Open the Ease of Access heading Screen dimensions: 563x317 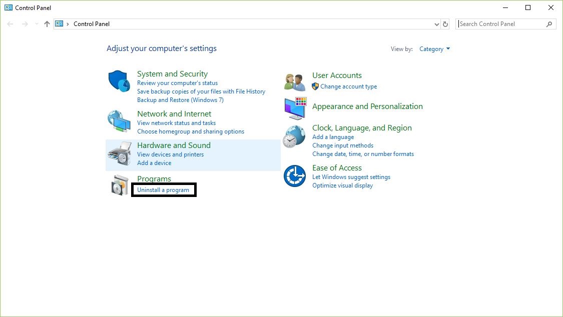tap(337, 168)
